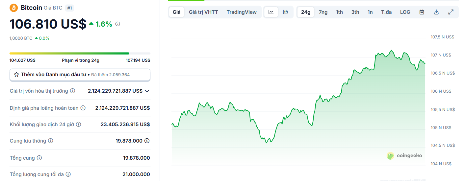Select the T.đa time range
The height and width of the screenshot is (181, 465).
pos(386,12)
